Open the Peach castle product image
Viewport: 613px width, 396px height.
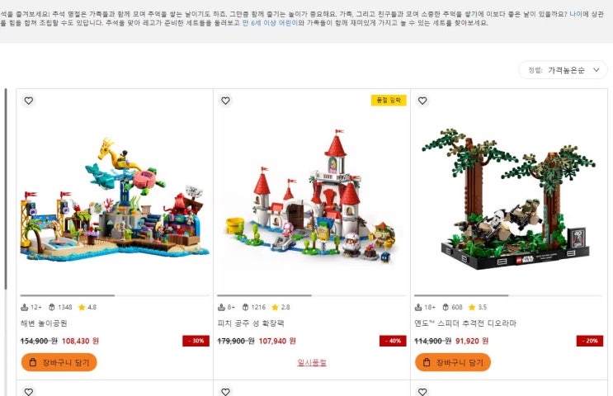tap(312, 197)
